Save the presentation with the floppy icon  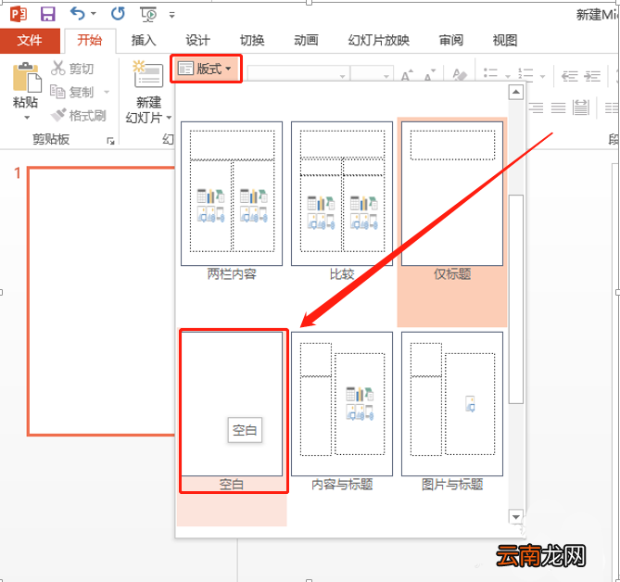48,15
